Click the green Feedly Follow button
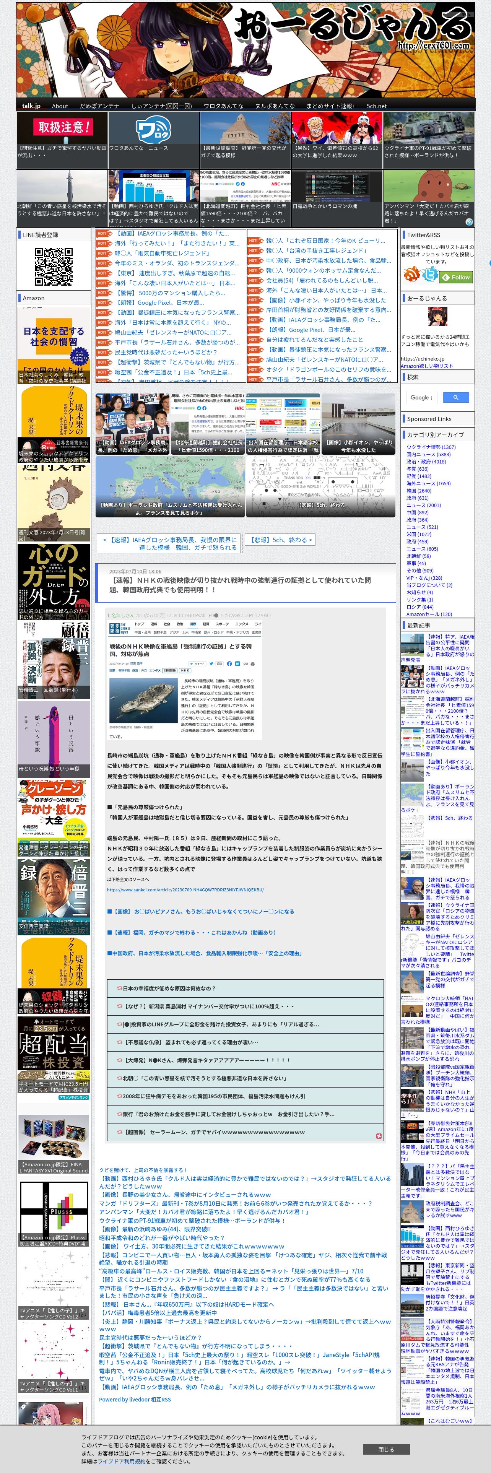Screen dimensions: 491x1473 tap(456, 277)
